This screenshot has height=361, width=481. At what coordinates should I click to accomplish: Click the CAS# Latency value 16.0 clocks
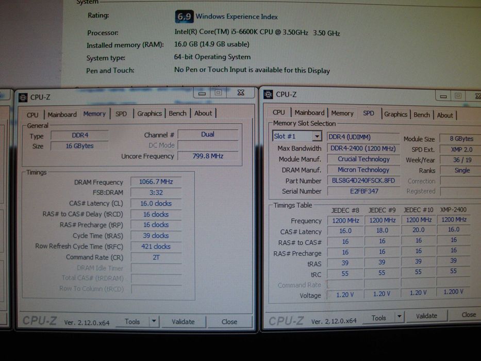[x=156, y=203]
